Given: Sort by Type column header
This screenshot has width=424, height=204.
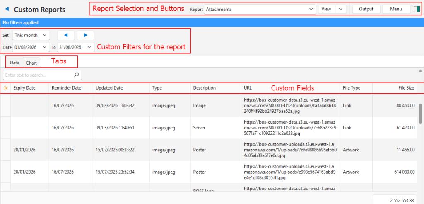Looking at the screenshot, I should pyautogui.click(x=170, y=88).
